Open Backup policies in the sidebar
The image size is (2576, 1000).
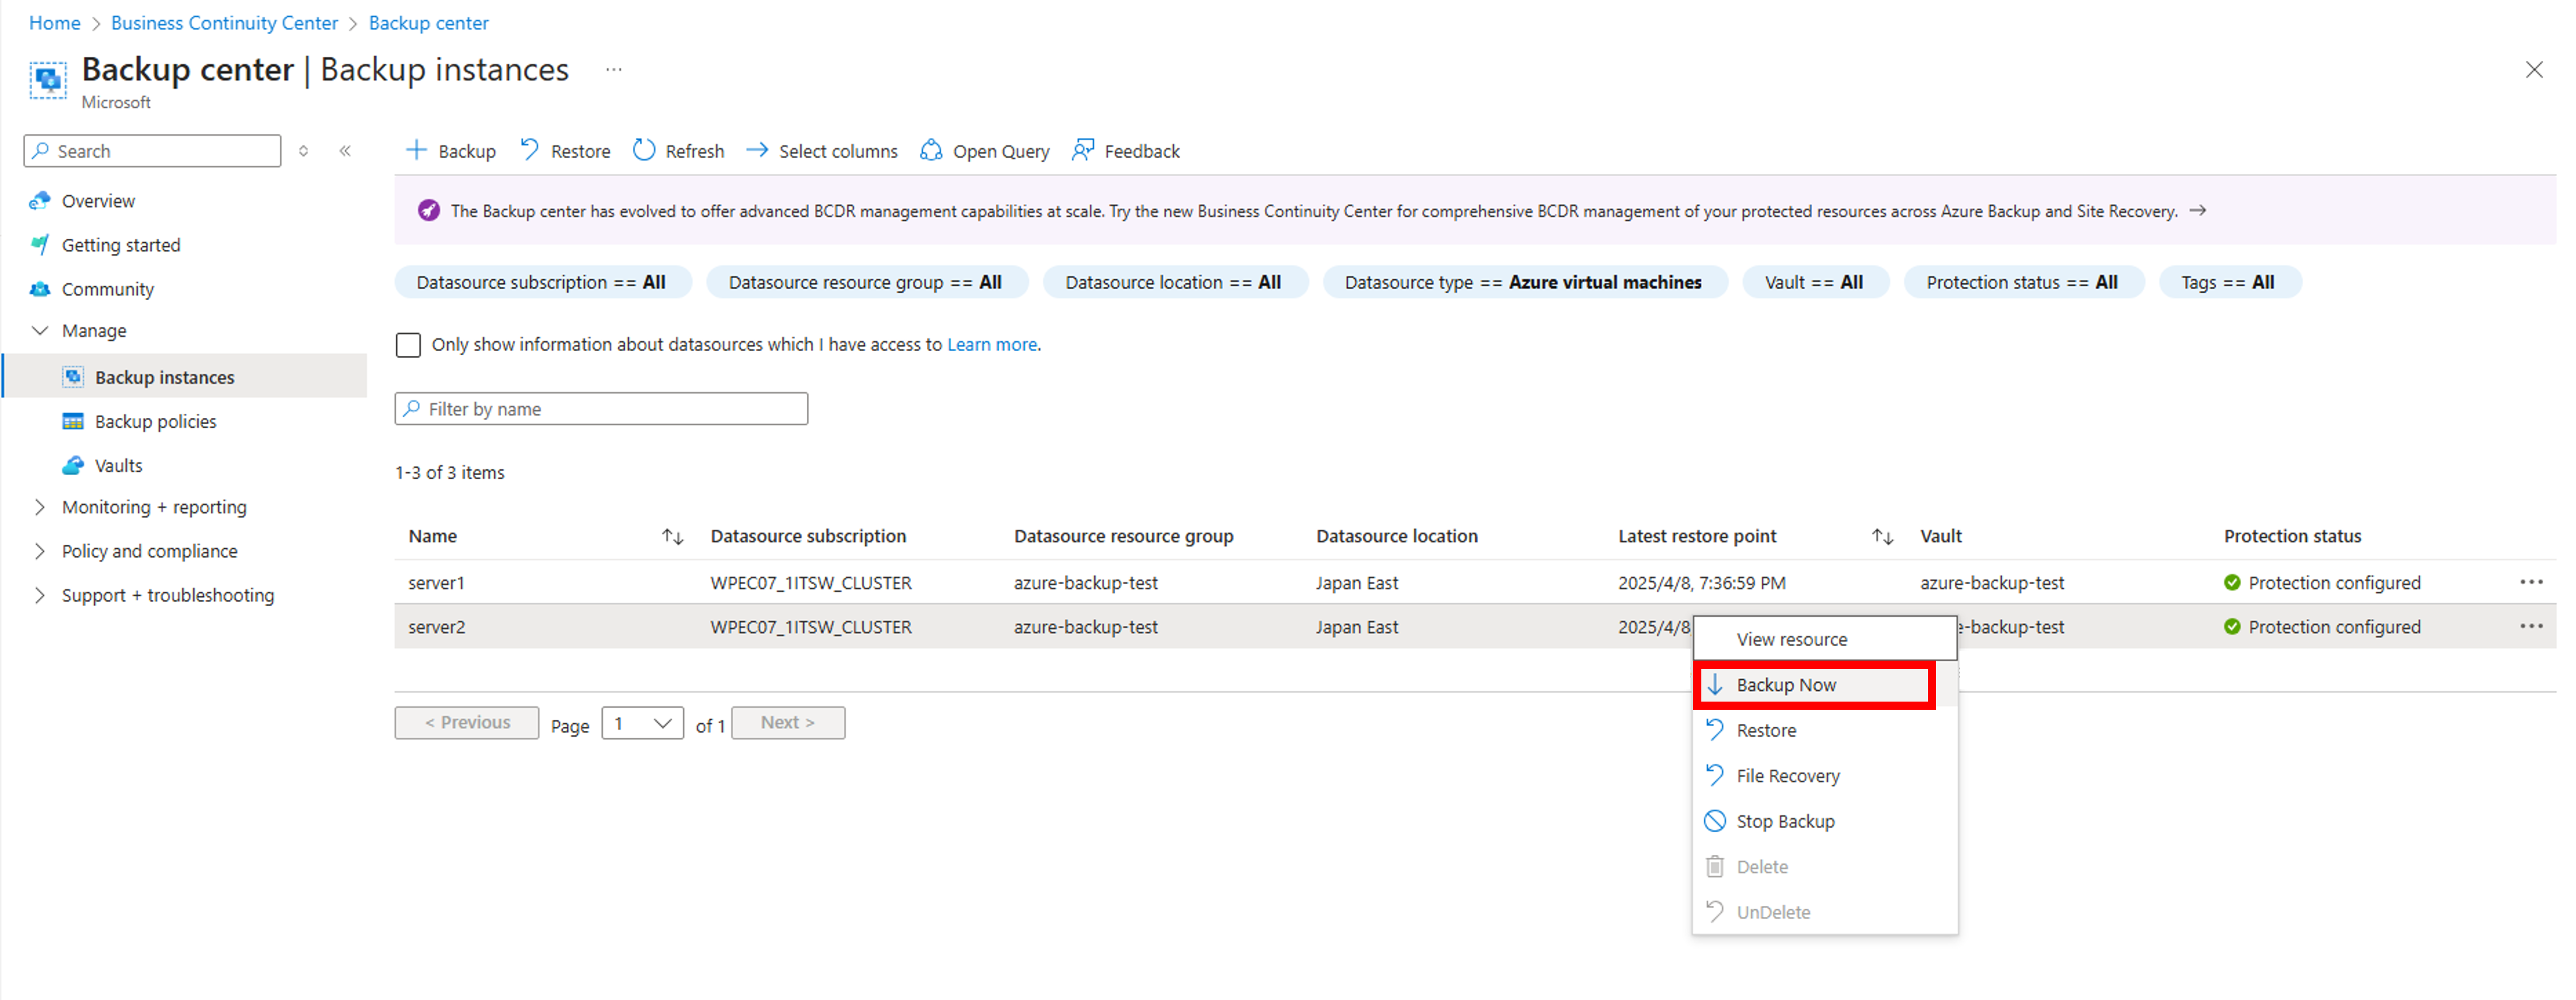(155, 421)
